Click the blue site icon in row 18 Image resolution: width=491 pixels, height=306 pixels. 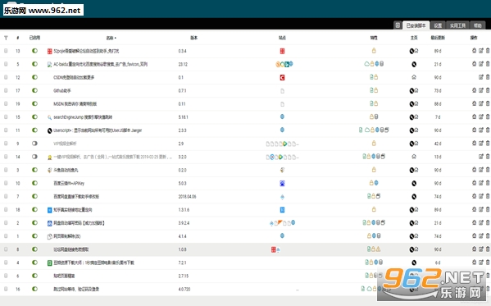tap(282, 210)
